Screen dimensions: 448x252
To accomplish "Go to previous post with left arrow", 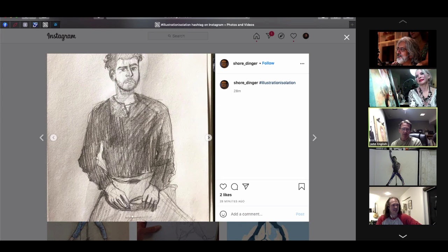I will point(42,138).
